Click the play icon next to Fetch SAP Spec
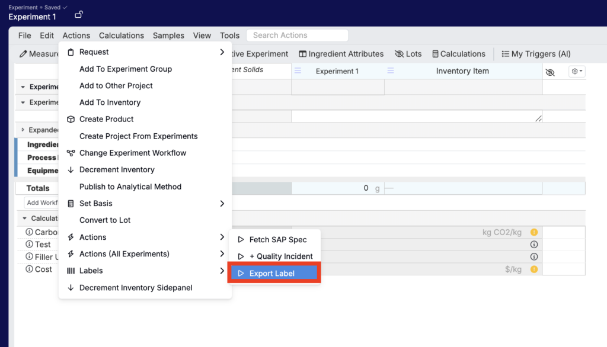Screen dimensions: 607x347 pos(241,239)
